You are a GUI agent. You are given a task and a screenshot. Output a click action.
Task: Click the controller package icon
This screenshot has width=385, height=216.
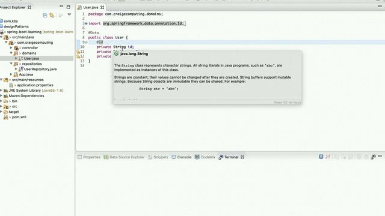click(16, 48)
